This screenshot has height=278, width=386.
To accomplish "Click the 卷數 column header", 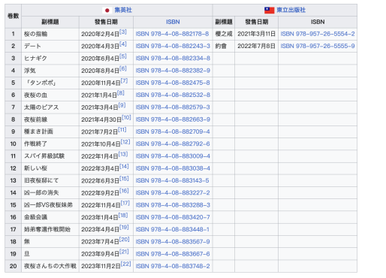I will (13, 16).
